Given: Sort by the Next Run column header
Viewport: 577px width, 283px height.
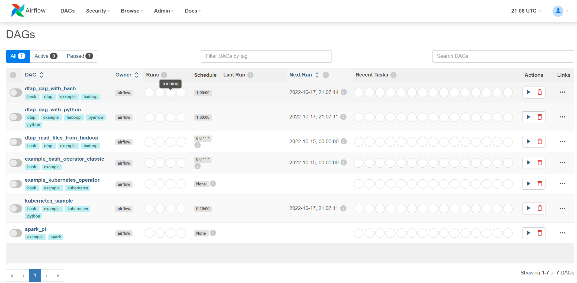Looking at the screenshot, I should 304,75.
